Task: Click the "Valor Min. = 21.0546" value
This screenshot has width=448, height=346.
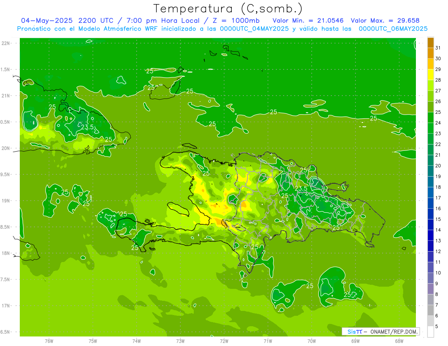Action: [x=308, y=21]
